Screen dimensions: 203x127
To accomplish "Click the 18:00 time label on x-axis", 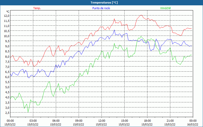I will 147,121.
